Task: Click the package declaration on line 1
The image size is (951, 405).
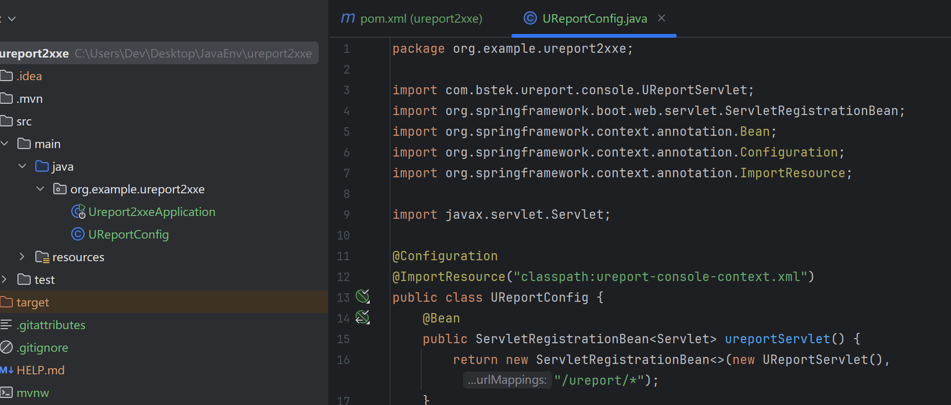Action: pyautogui.click(x=513, y=49)
